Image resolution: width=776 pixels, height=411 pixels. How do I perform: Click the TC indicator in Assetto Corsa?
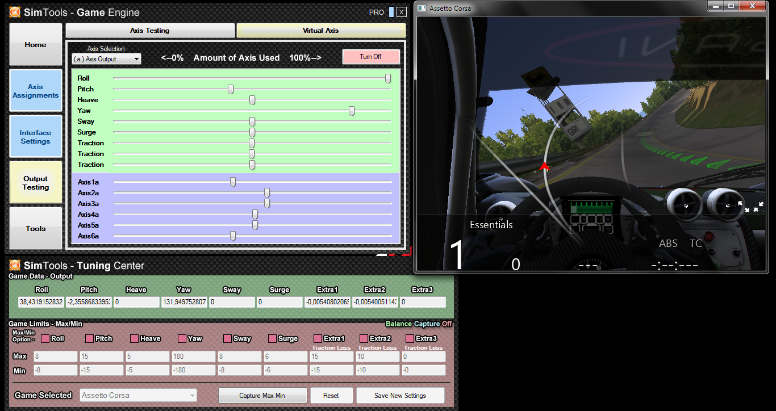pyautogui.click(x=696, y=244)
